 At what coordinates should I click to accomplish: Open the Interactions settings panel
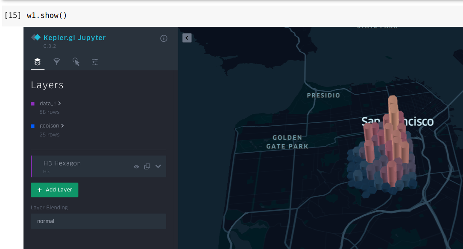(x=76, y=62)
